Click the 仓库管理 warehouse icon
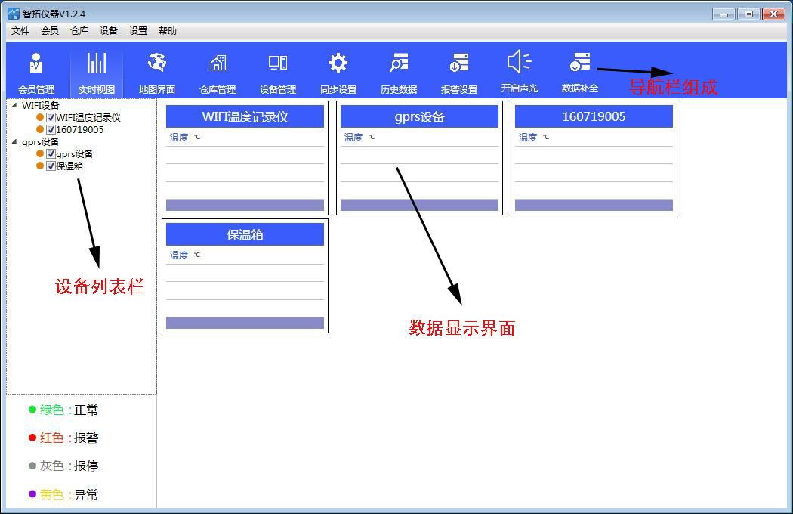The width and height of the screenshot is (793, 514). click(218, 63)
